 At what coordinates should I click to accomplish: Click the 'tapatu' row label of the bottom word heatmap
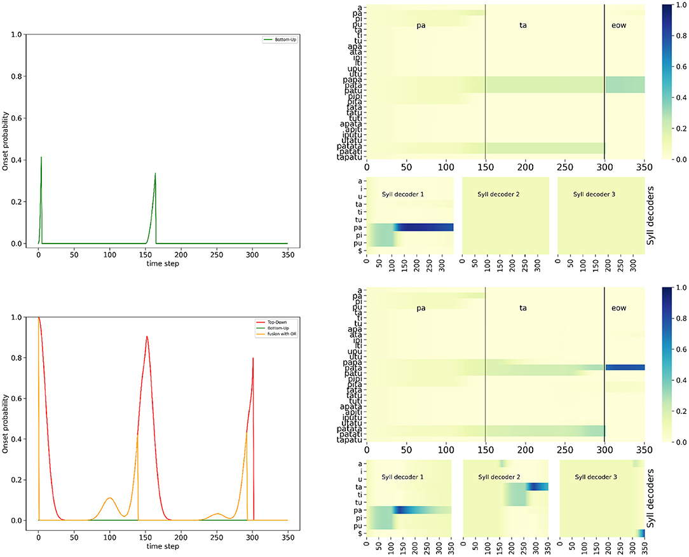tap(350, 439)
